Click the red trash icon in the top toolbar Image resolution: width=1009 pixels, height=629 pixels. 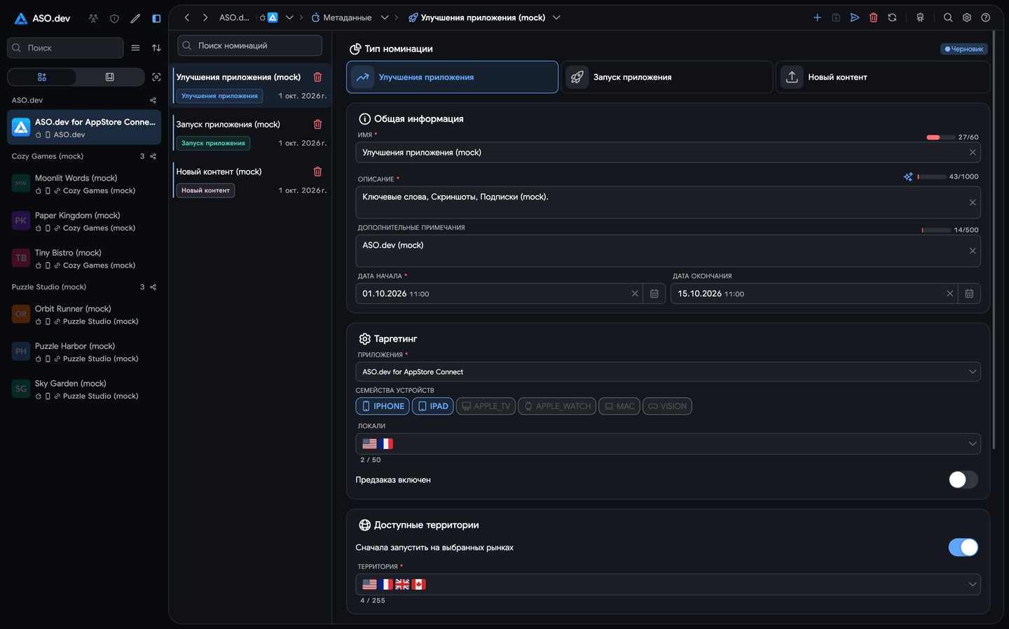pos(874,18)
